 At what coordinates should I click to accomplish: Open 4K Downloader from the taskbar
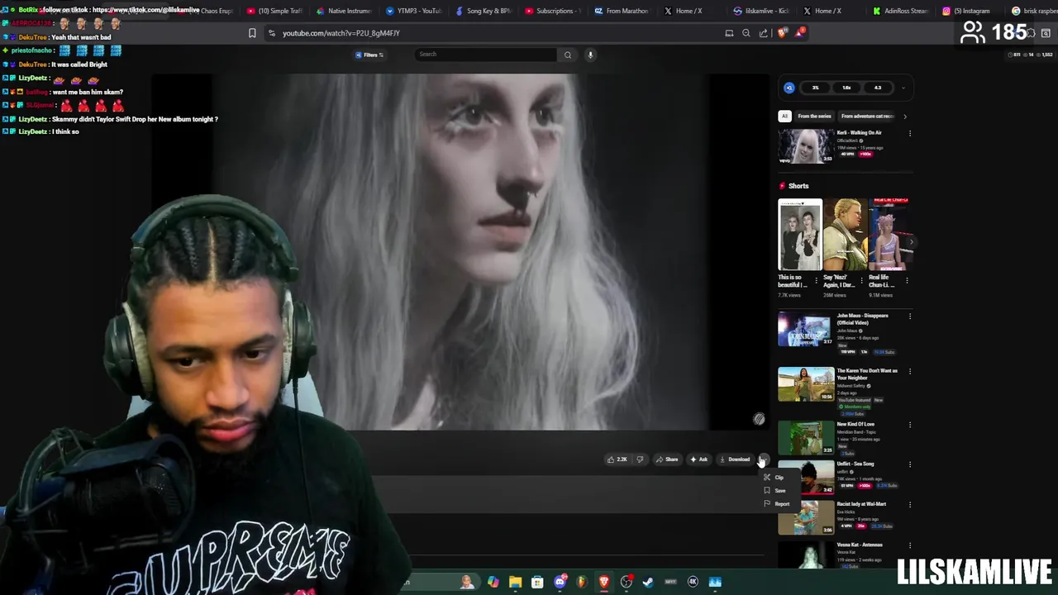pyautogui.click(x=693, y=582)
